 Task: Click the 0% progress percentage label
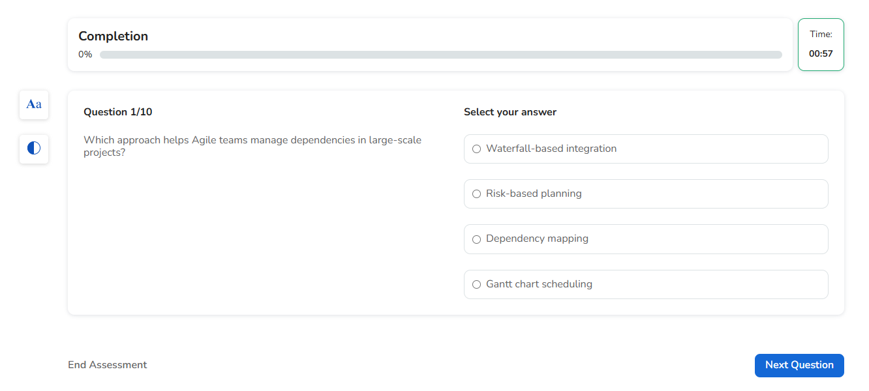[85, 55]
